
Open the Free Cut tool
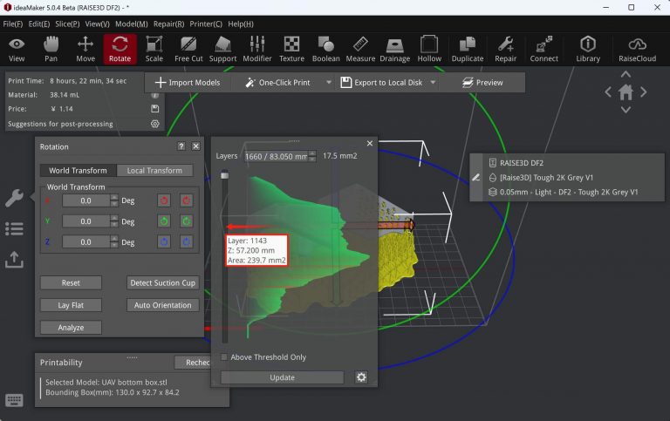point(188,50)
